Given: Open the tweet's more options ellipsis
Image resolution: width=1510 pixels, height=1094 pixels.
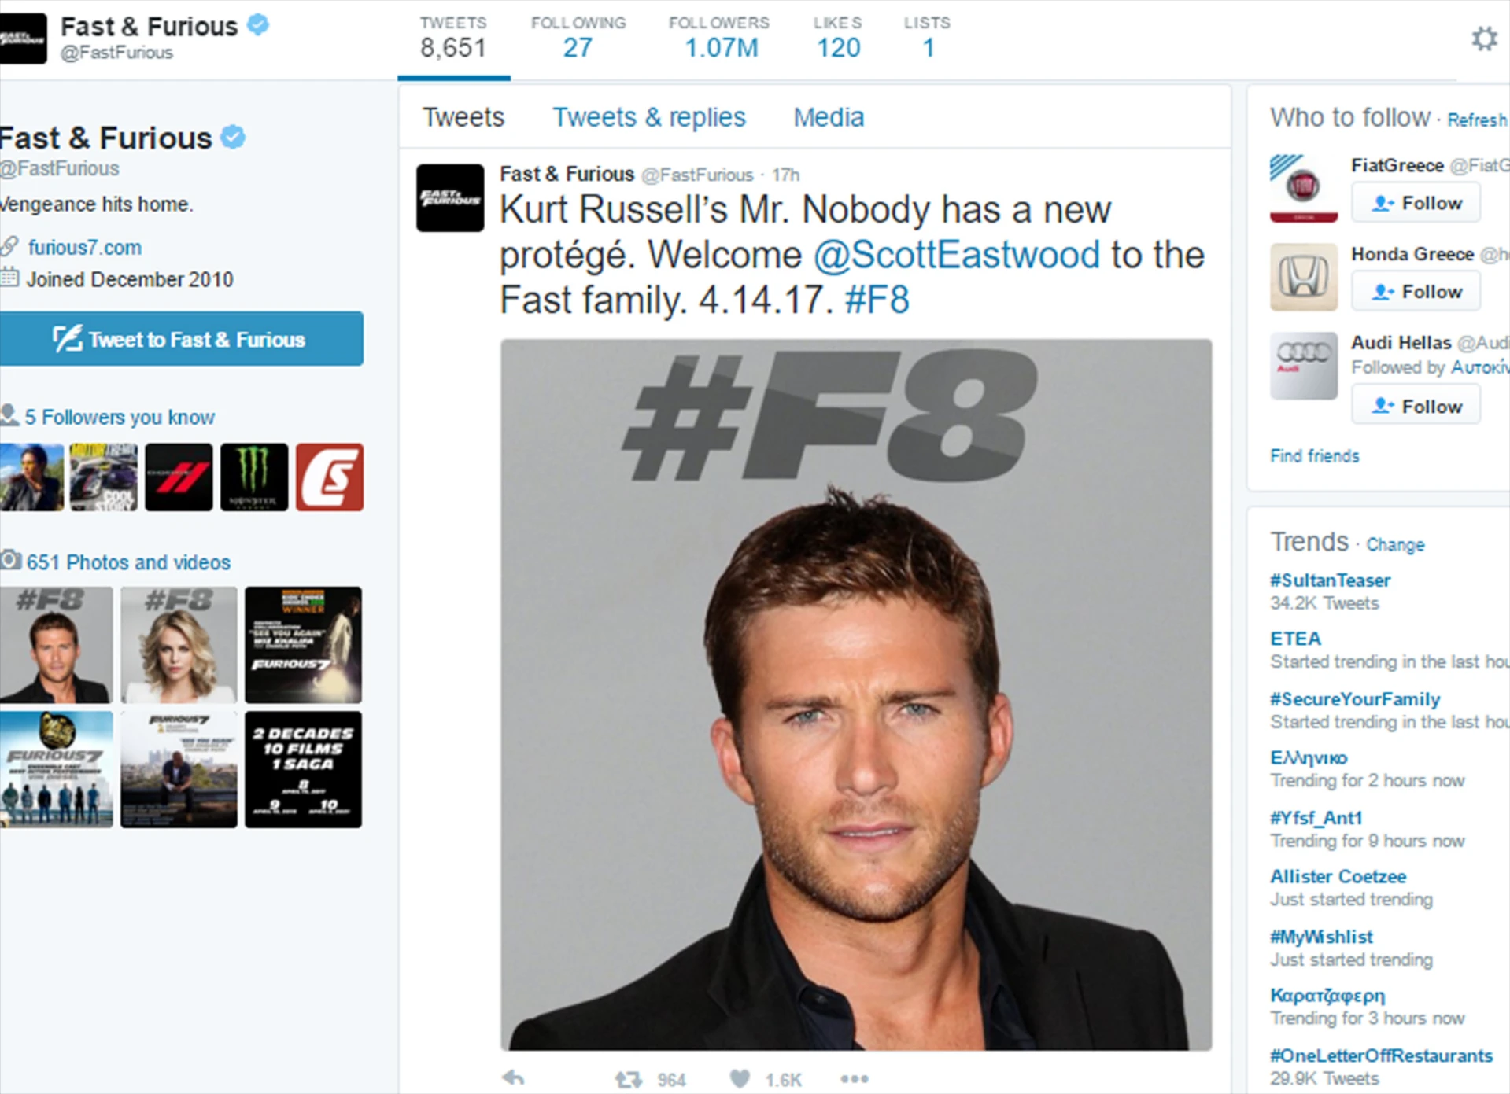Looking at the screenshot, I should tap(854, 1079).
